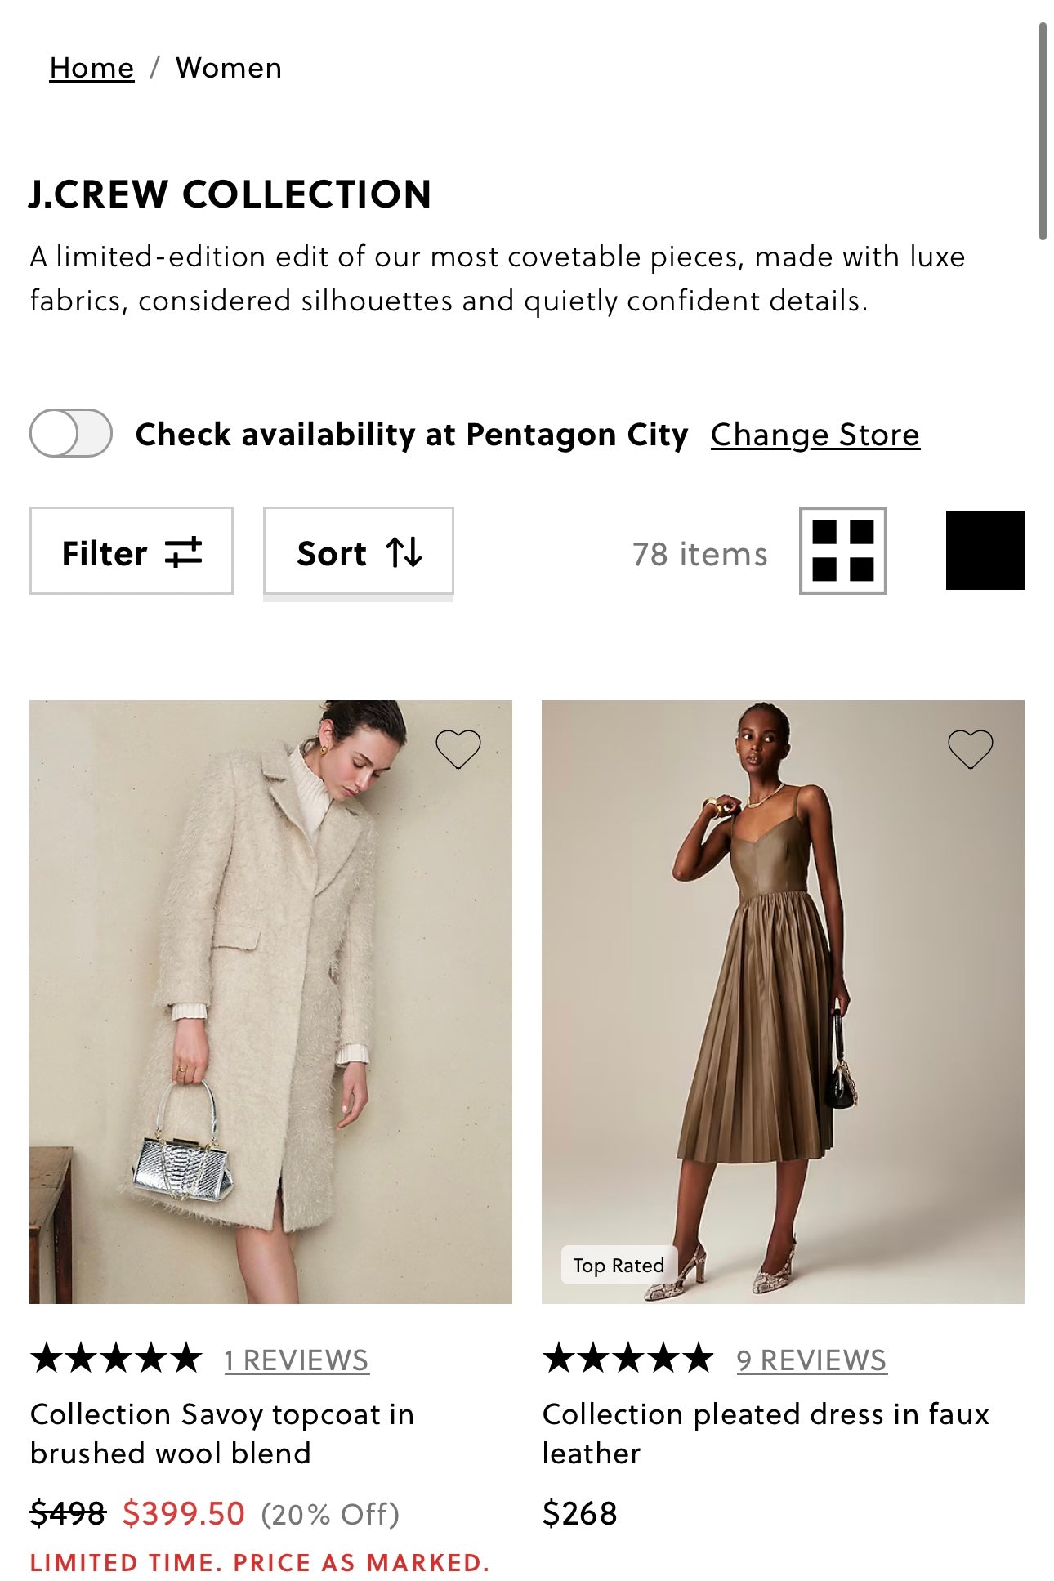Viewport: 1054px width, 1581px height.
Task: Open the pleated faux leather dress image
Action: [782, 1001]
